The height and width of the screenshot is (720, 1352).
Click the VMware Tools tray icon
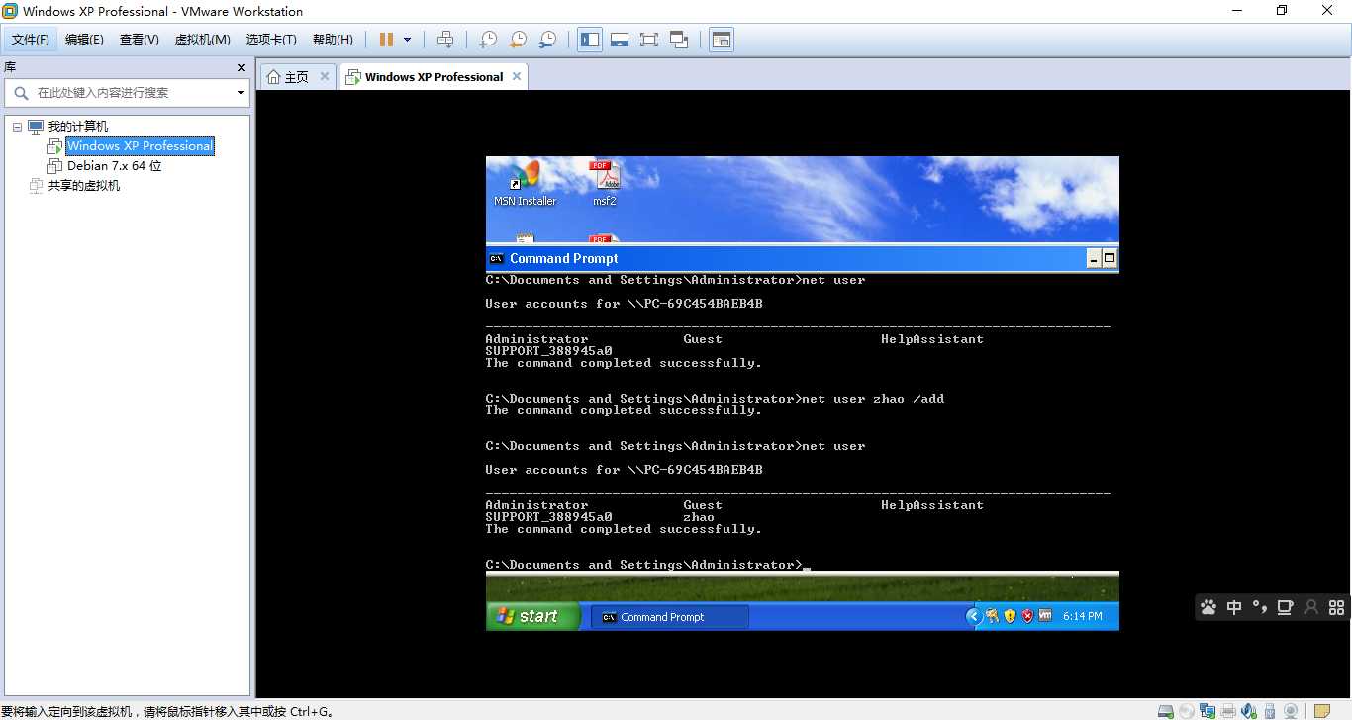tap(1045, 616)
